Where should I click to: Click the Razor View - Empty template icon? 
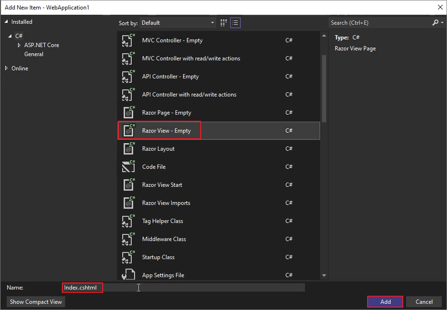[129, 130]
